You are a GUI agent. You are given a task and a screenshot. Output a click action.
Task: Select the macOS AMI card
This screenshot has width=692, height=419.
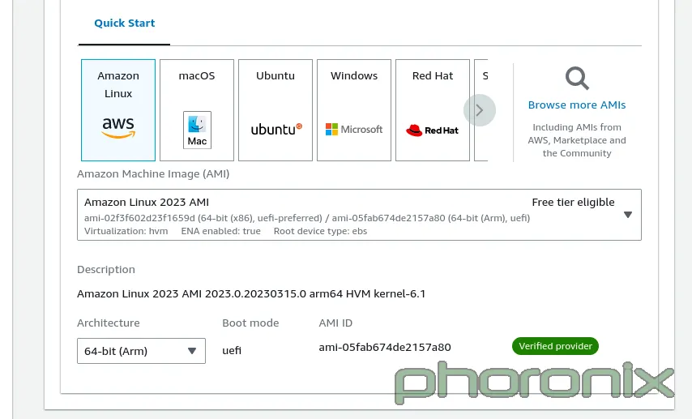click(x=197, y=110)
